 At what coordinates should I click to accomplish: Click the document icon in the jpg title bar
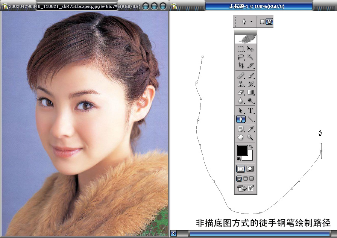(5, 6)
